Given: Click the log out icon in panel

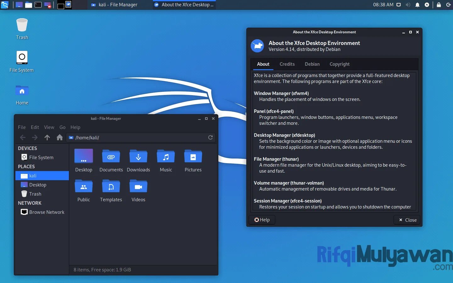Looking at the screenshot, I should point(449,5).
